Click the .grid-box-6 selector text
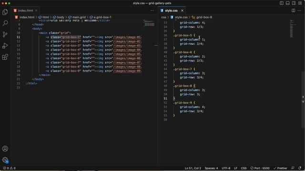This screenshot has width=305, height=171. tap(183, 52)
